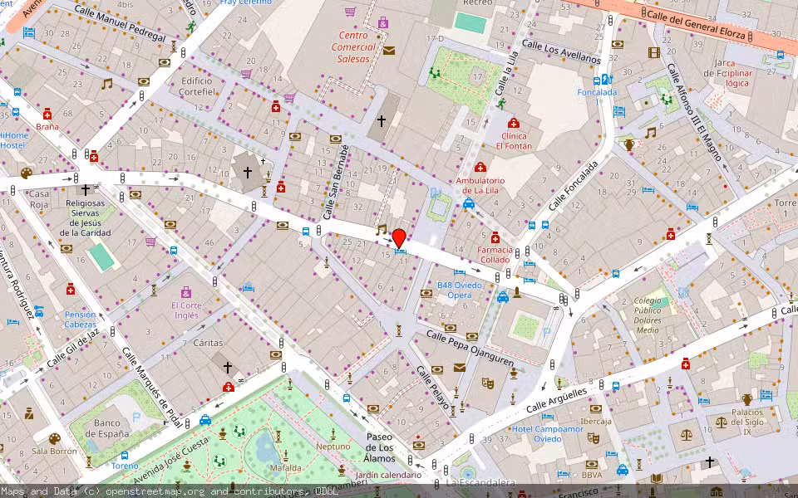Image resolution: width=798 pixels, height=498 pixels.
Task: Click the fuel pump icon above Foncalada
Action: click(x=606, y=80)
